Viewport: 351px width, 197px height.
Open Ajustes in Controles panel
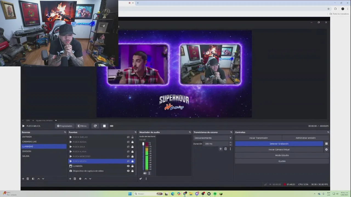click(x=282, y=161)
